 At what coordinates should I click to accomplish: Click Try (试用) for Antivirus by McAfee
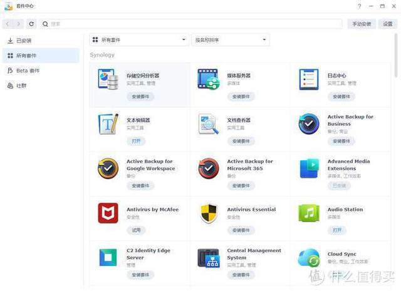tap(136, 230)
